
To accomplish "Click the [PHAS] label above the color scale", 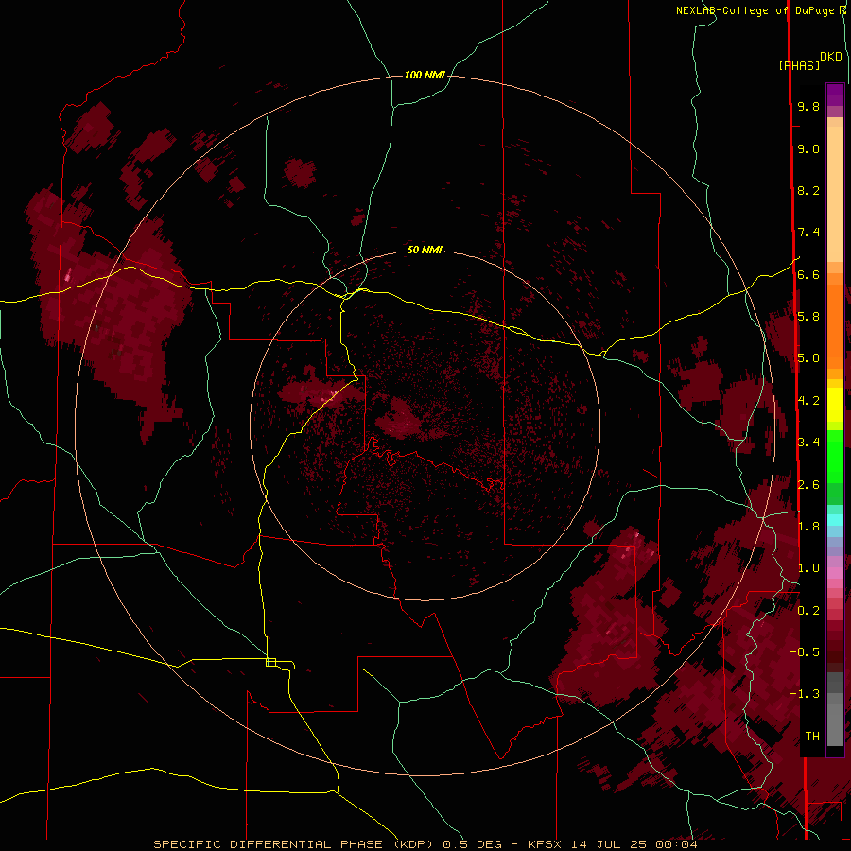I will pos(799,66).
